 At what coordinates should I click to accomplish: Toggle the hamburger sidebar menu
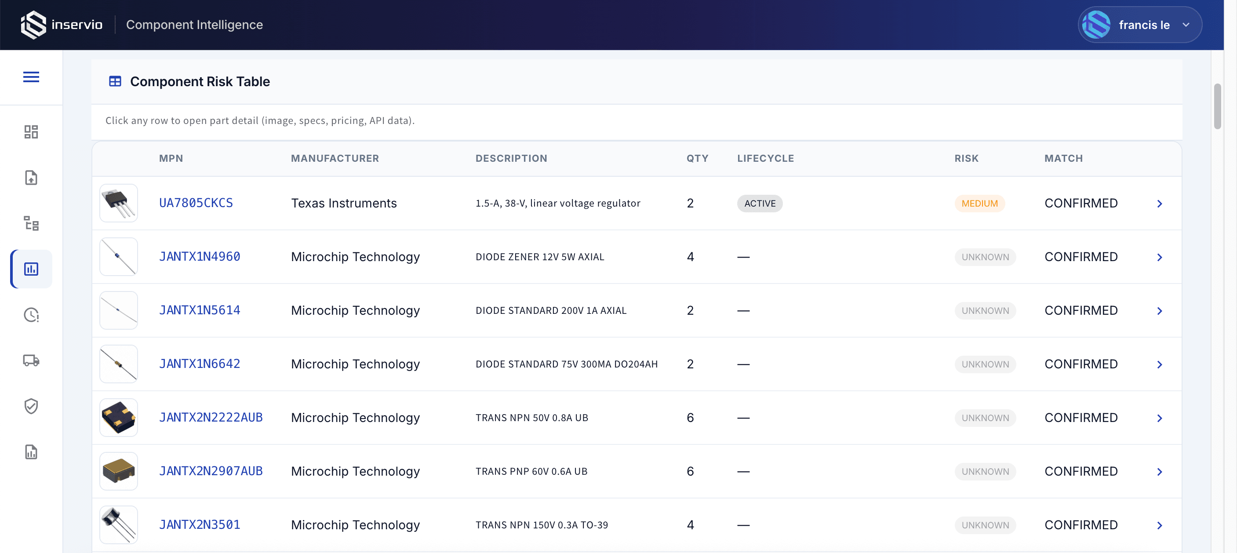tap(31, 77)
